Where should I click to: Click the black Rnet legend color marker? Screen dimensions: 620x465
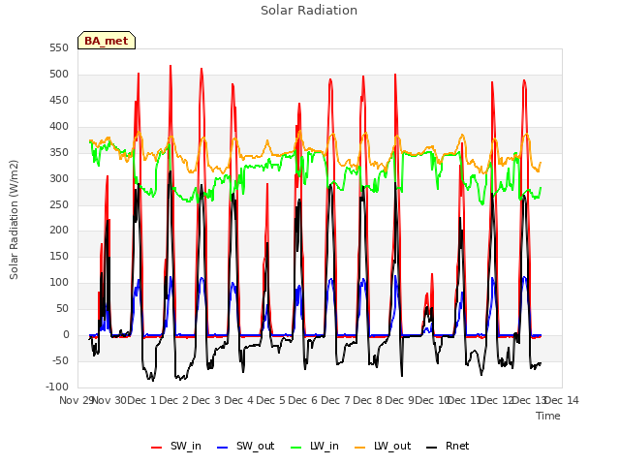(x=432, y=448)
